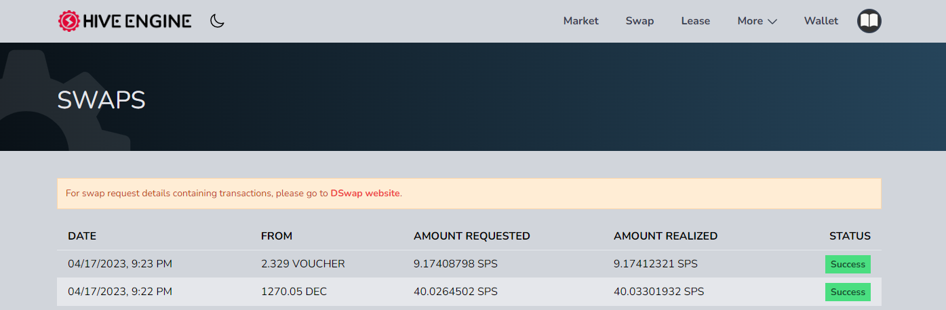Click the SWAPS page heading
The width and height of the screenshot is (946, 310).
102,100
